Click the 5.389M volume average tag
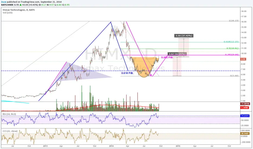Viewport: 253px width, 149px height. [245, 108]
